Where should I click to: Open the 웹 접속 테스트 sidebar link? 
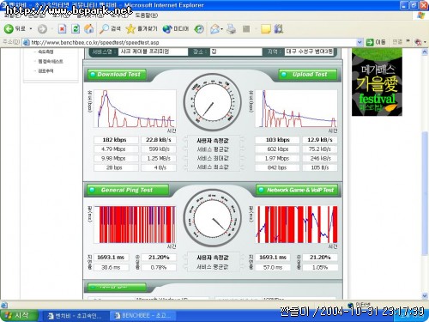[x=51, y=61]
